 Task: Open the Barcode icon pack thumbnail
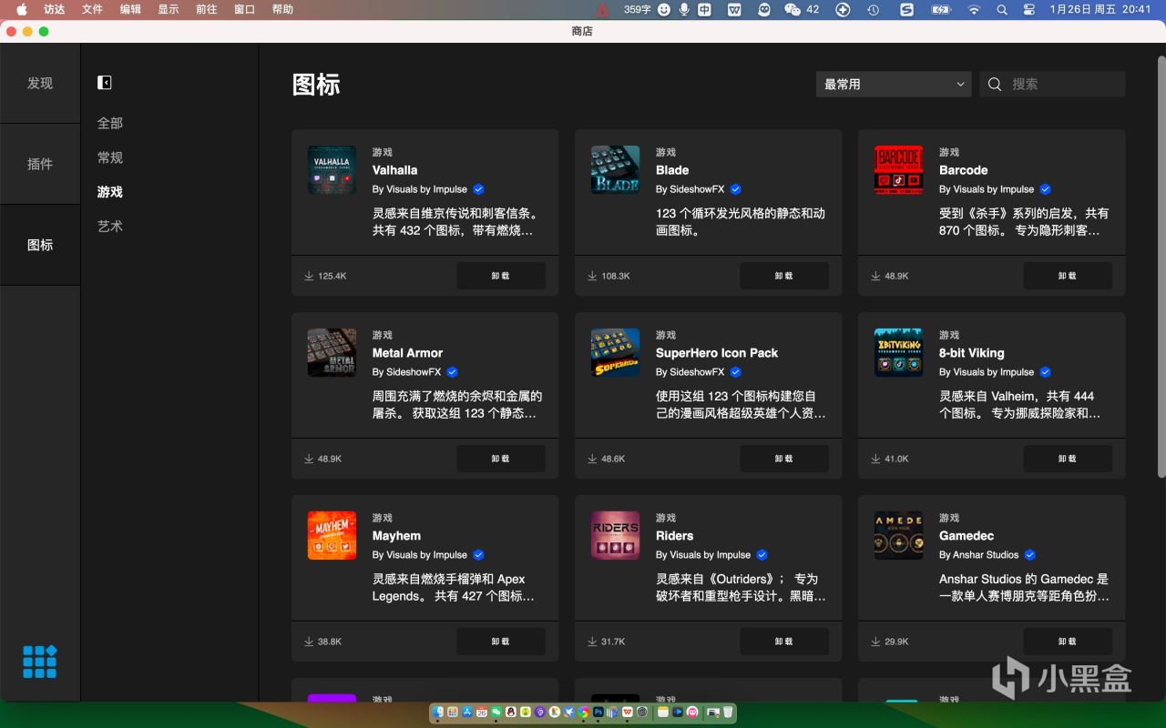coord(898,170)
